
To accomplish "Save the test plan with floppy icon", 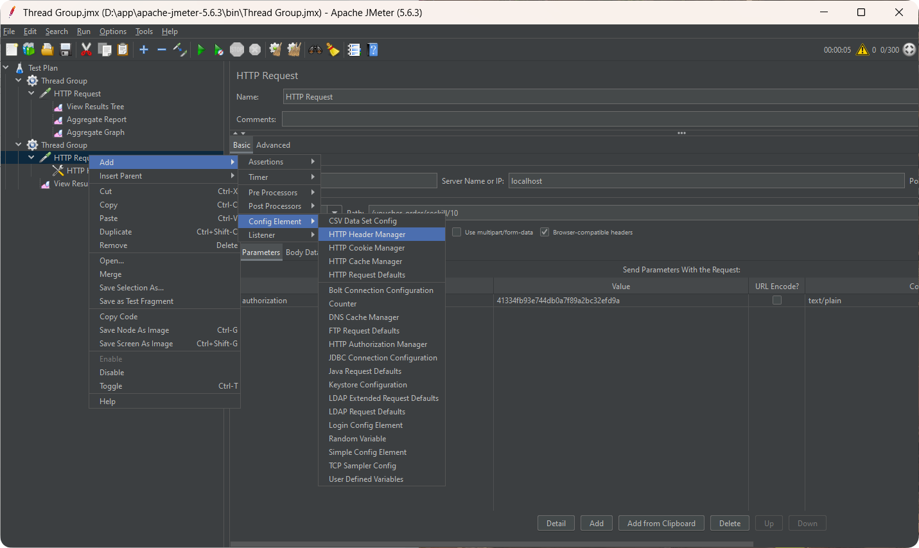I will click(x=65, y=49).
